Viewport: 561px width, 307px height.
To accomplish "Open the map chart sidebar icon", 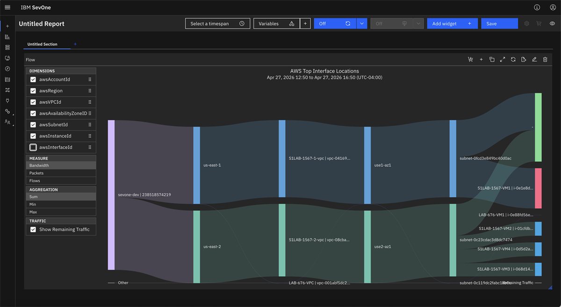I will pyautogui.click(x=7, y=79).
